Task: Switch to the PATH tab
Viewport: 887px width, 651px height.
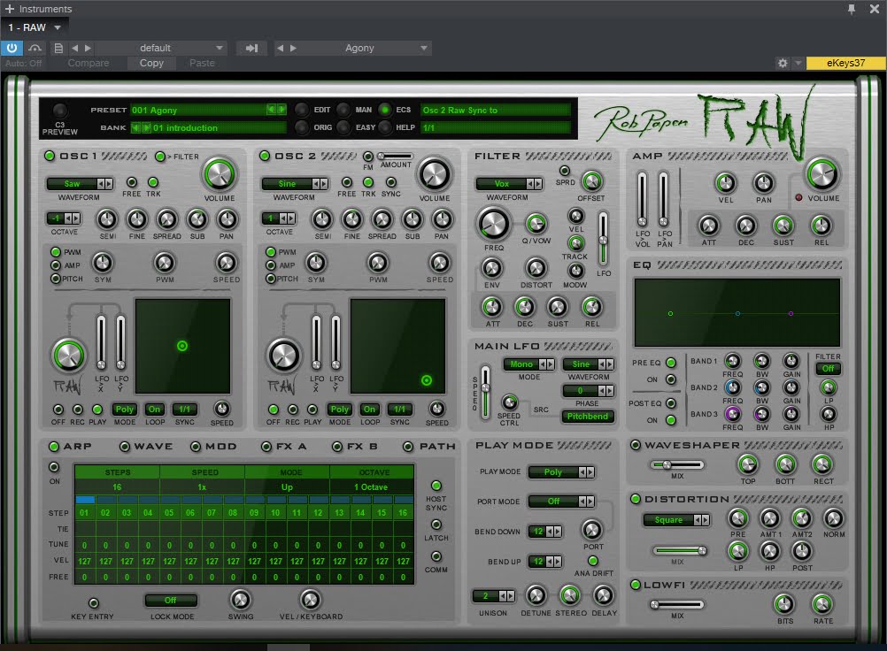Action: pos(429,447)
